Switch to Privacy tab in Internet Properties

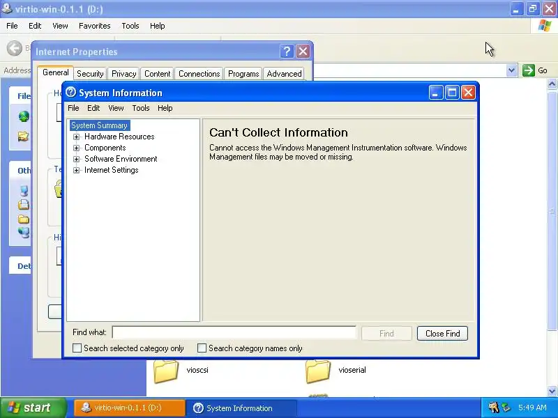[124, 74]
